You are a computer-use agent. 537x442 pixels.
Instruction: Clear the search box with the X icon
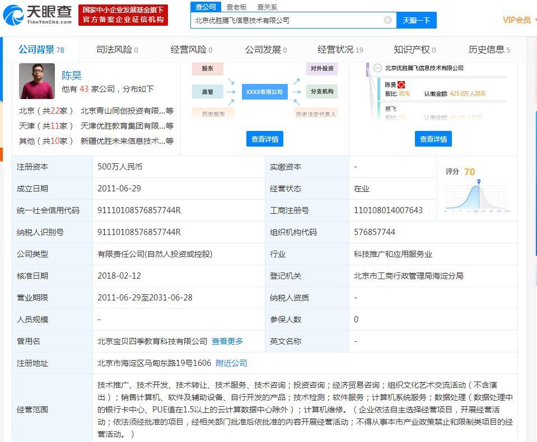tap(387, 20)
